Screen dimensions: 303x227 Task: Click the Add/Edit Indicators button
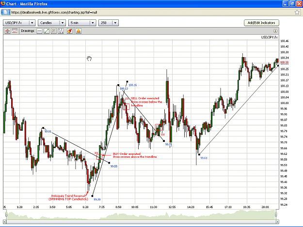point(261,23)
